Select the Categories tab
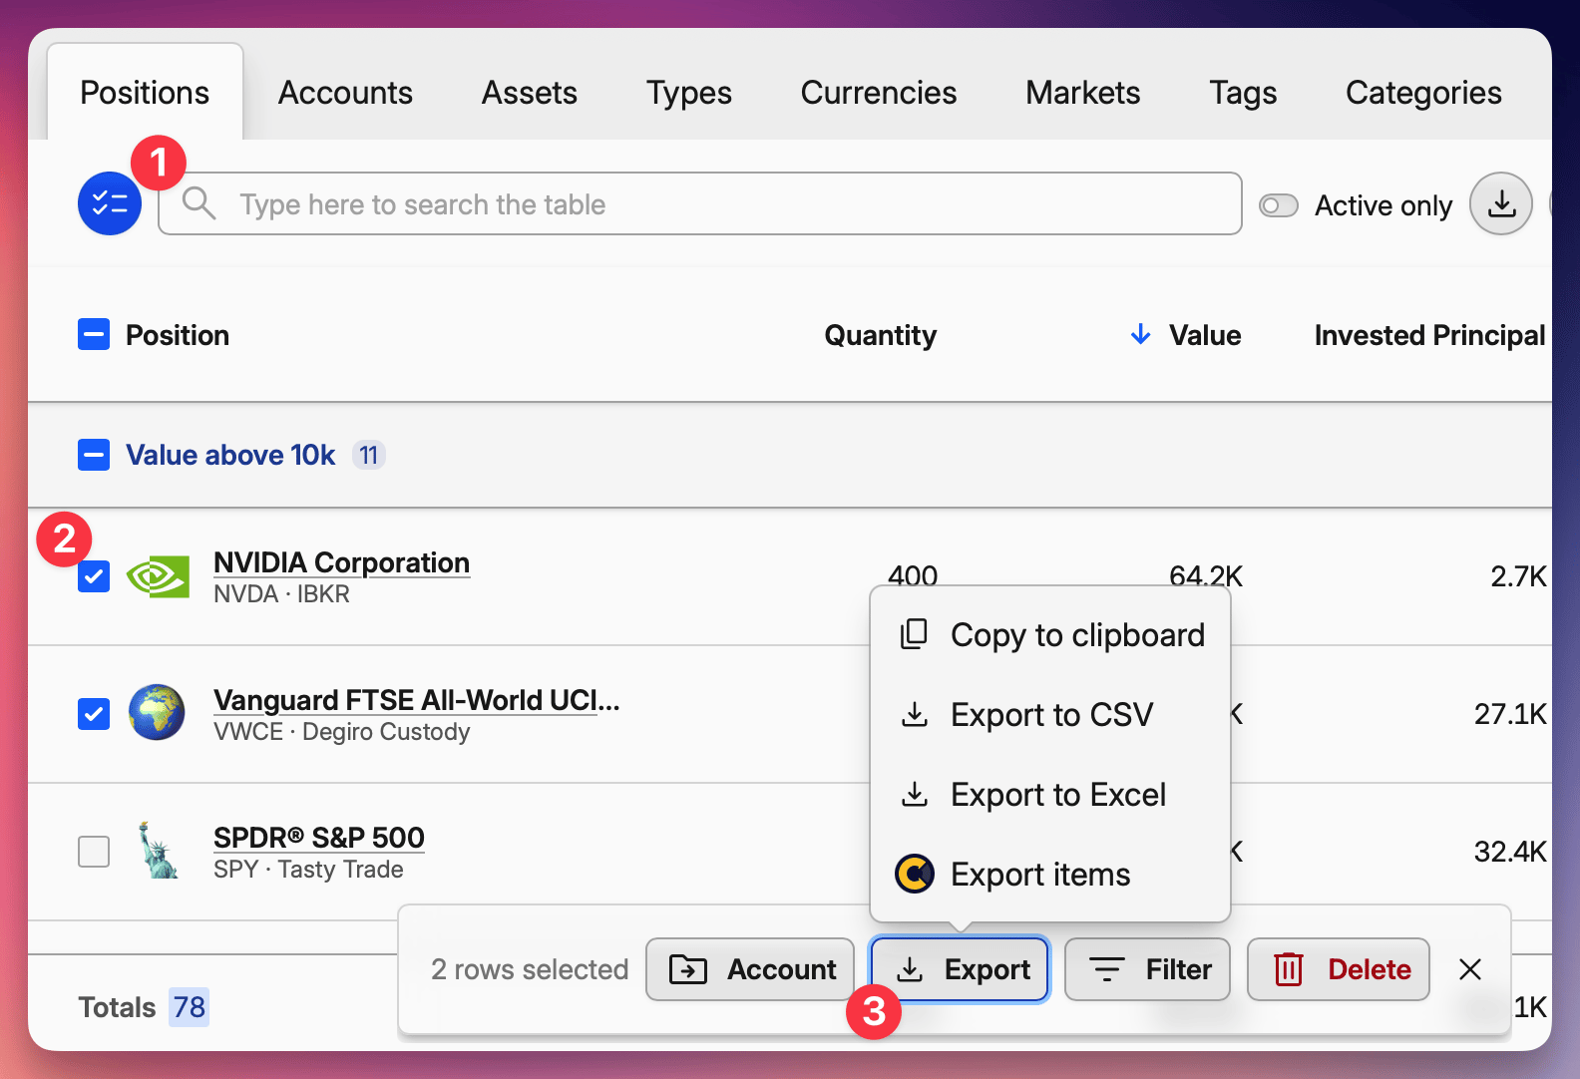1580x1079 pixels. coord(1423,93)
